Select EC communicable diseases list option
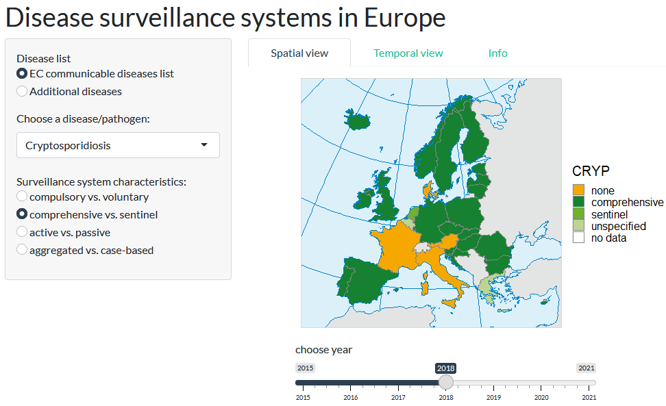Screen dimensions: 666x406 coord(22,73)
